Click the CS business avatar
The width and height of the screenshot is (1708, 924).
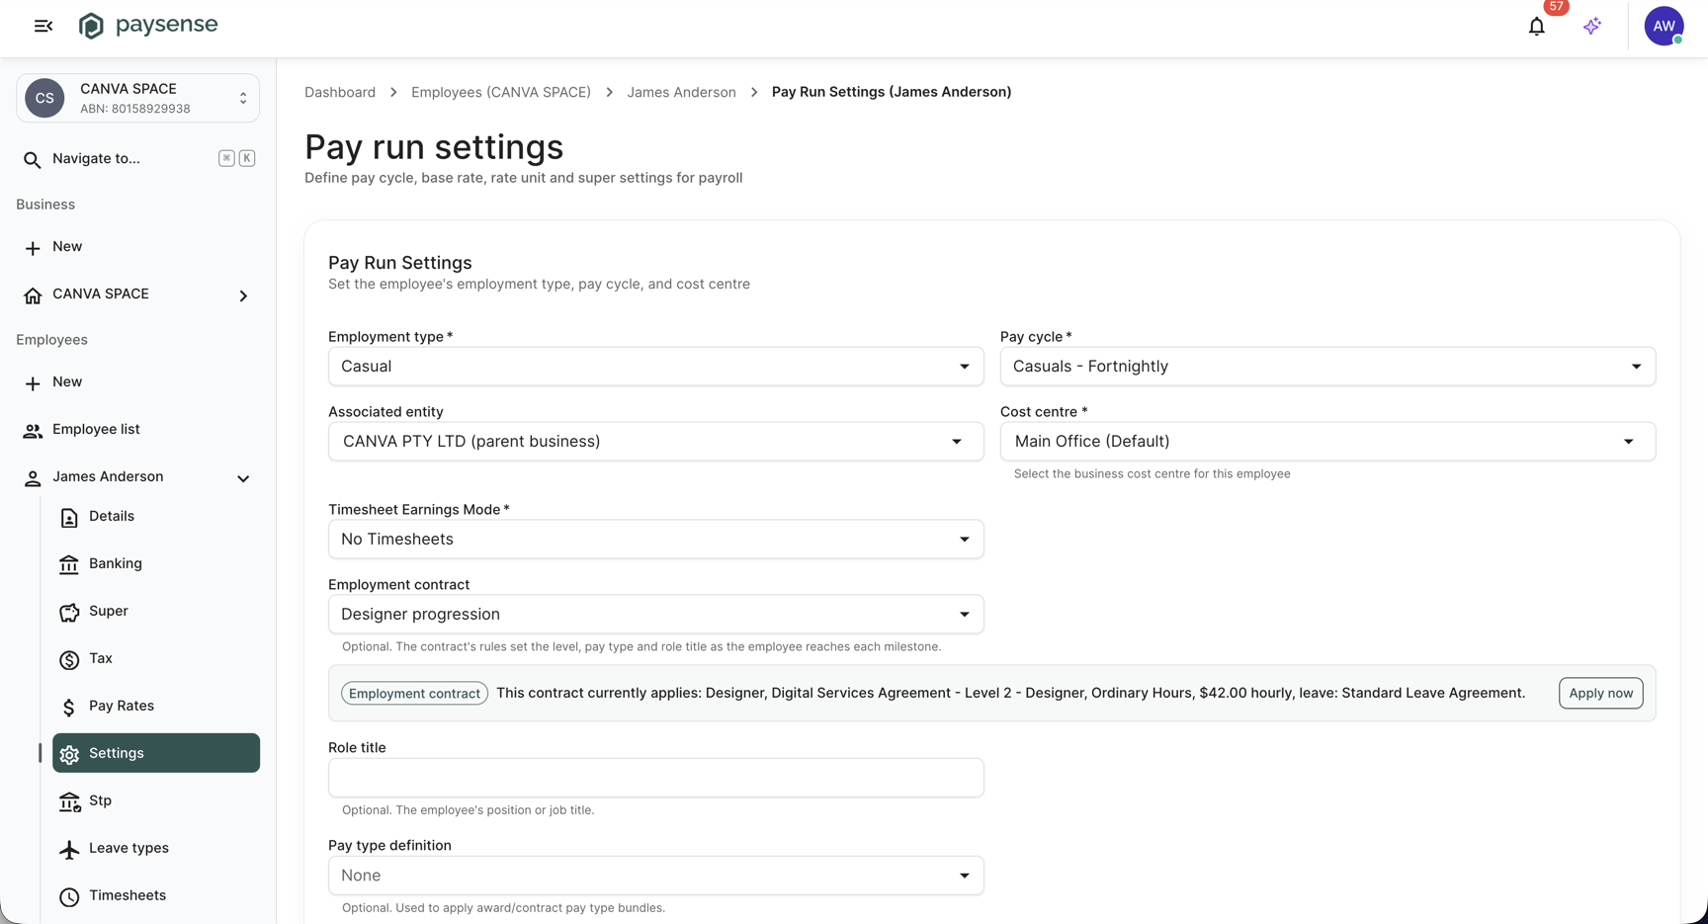pyautogui.click(x=44, y=98)
